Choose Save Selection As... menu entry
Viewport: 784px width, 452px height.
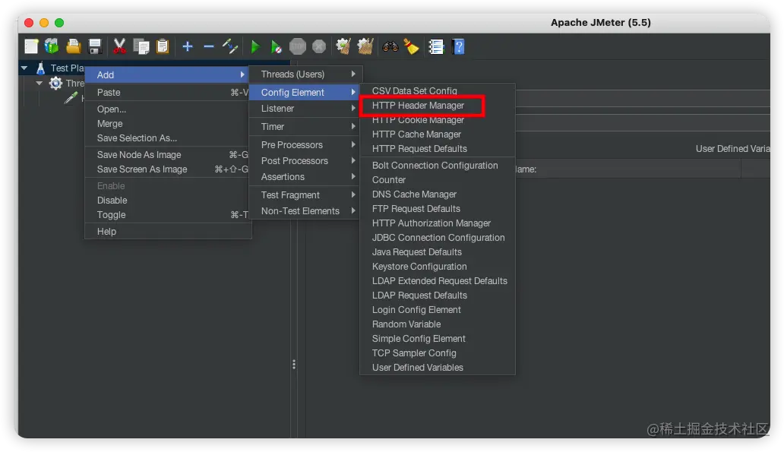point(167,138)
